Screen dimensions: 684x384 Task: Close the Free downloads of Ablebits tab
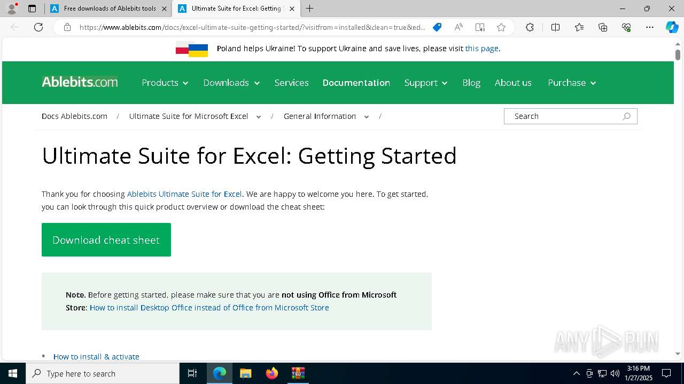[x=164, y=9]
